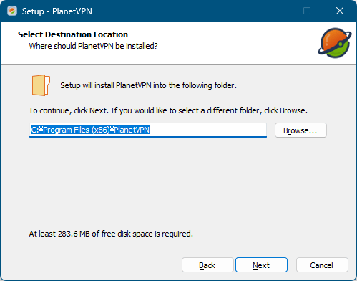This screenshot has height=281, width=357.
Task: Click the PlanetVPN planet logo
Action: coord(335,43)
